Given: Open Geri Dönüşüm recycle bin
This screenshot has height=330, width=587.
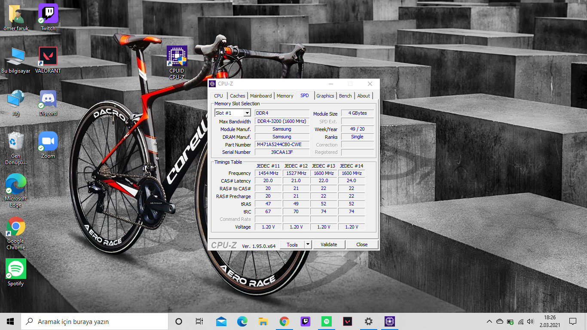Looking at the screenshot, I should (x=16, y=148).
